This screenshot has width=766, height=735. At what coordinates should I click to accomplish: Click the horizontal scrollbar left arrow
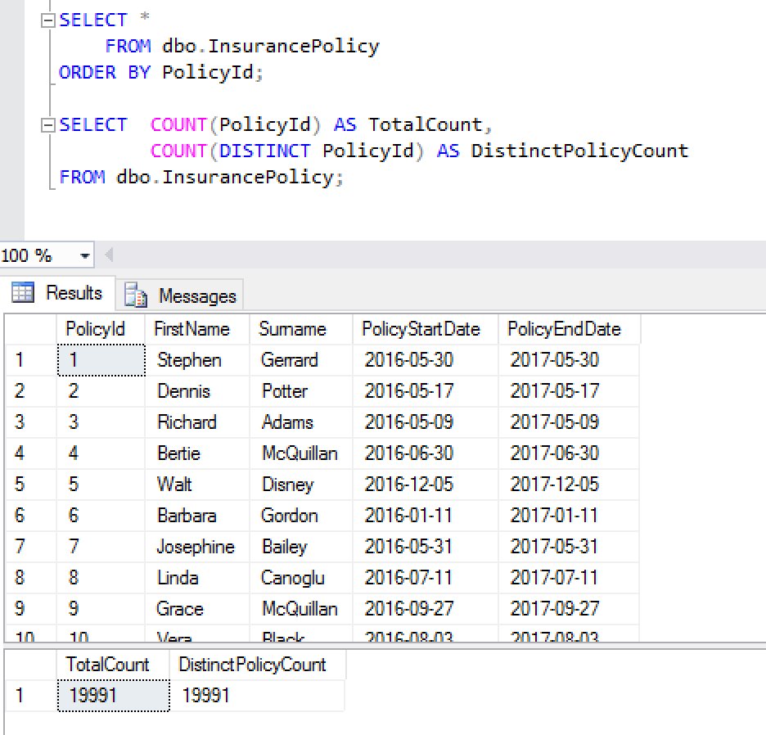[x=110, y=255]
